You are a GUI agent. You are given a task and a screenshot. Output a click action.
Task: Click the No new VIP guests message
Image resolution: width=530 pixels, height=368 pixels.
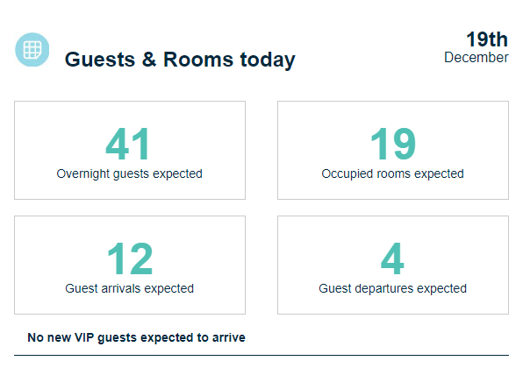pos(136,337)
